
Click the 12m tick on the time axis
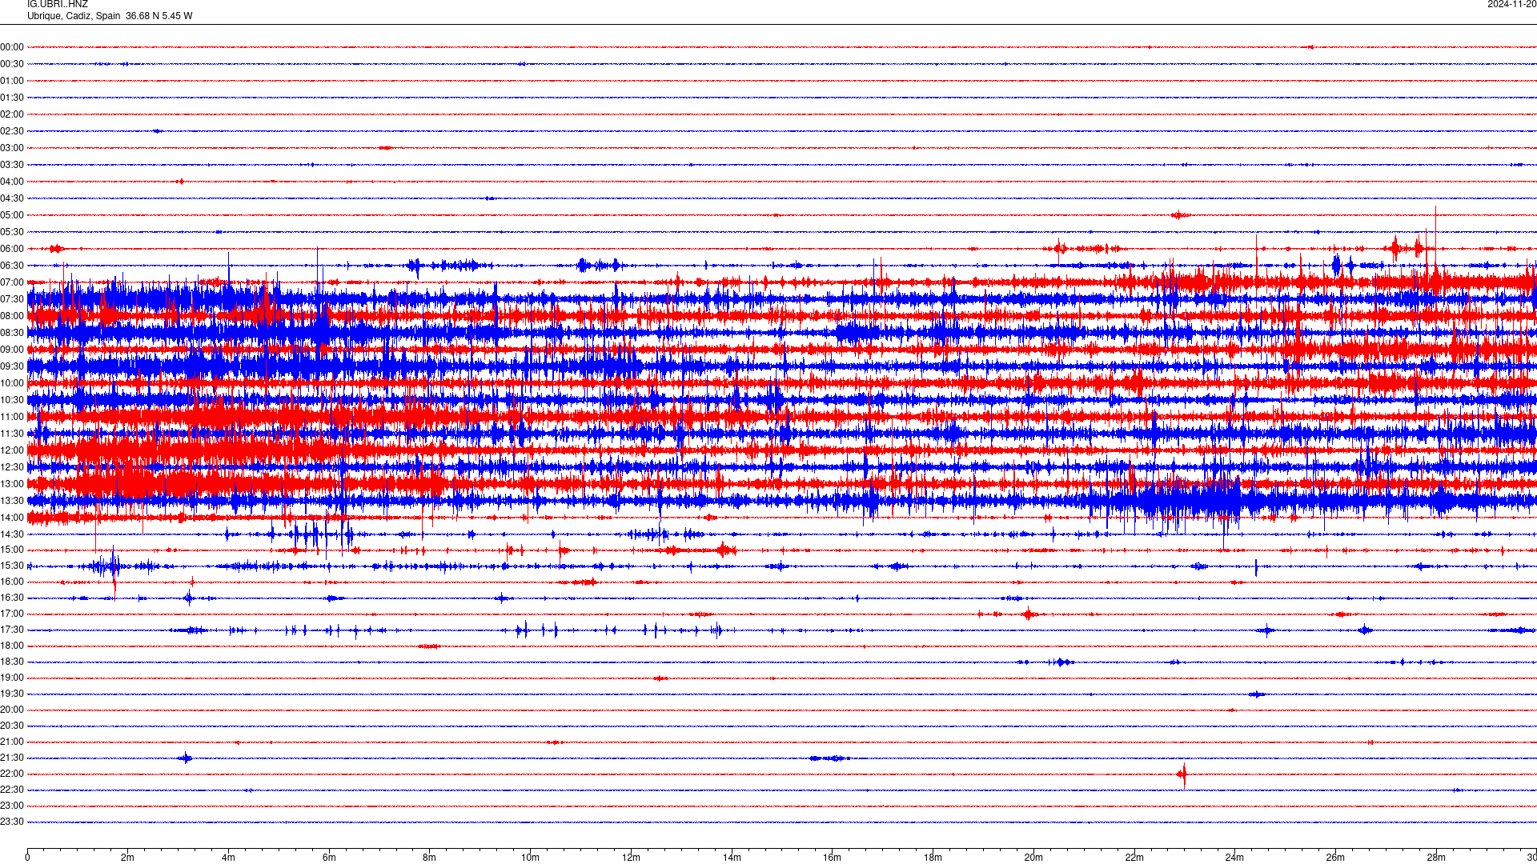pos(631,858)
